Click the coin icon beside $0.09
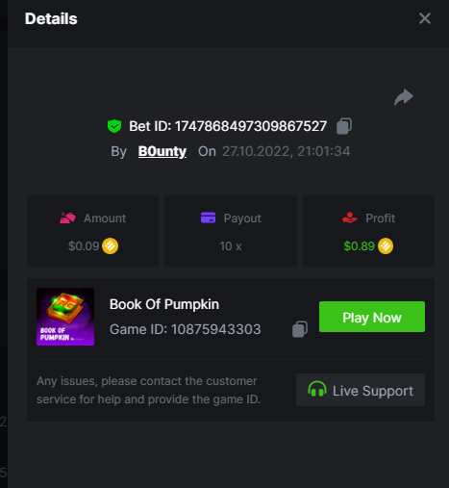The height and width of the screenshot is (488, 449). pos(110,246)
